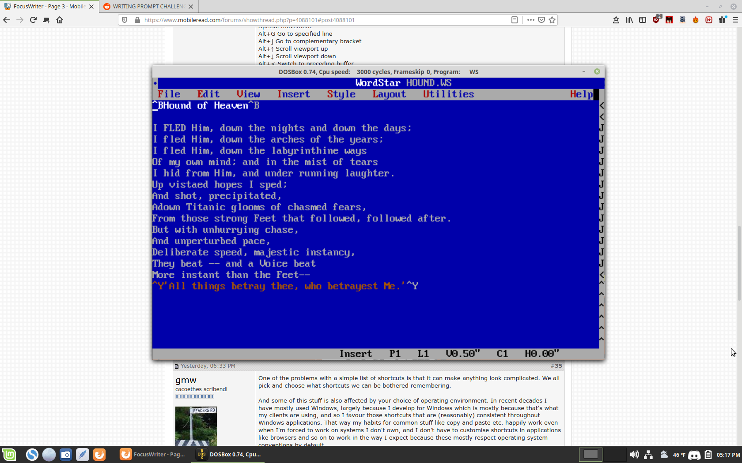The image size is (742, 463).
Task: Open the What's New gift icon
Action: point(723,20)
